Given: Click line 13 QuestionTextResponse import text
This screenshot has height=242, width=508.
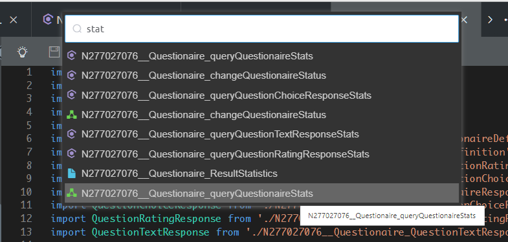Looking at the screenshot, I should (x=150, y=232).
